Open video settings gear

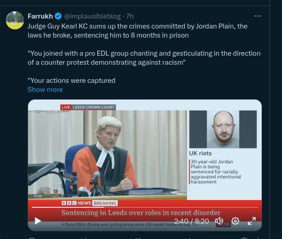(x=235, y=221)
